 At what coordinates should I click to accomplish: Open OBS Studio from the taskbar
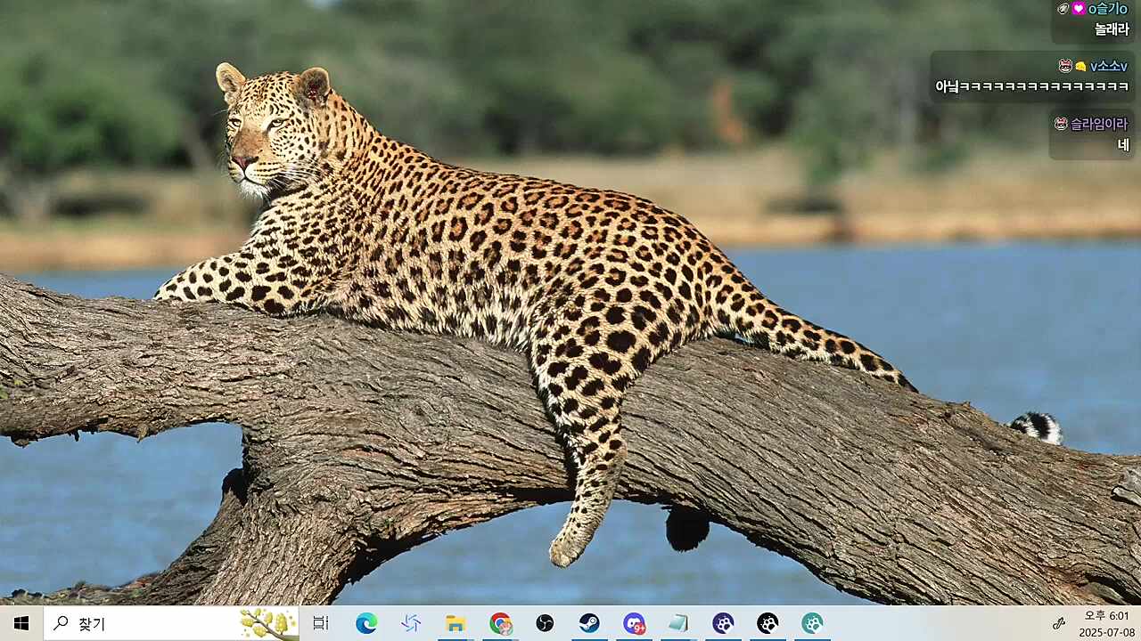545,623
